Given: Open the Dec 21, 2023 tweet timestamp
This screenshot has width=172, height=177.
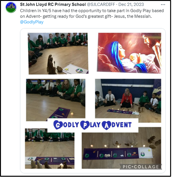Looking at the screenshot, I should tap(131, 5).
